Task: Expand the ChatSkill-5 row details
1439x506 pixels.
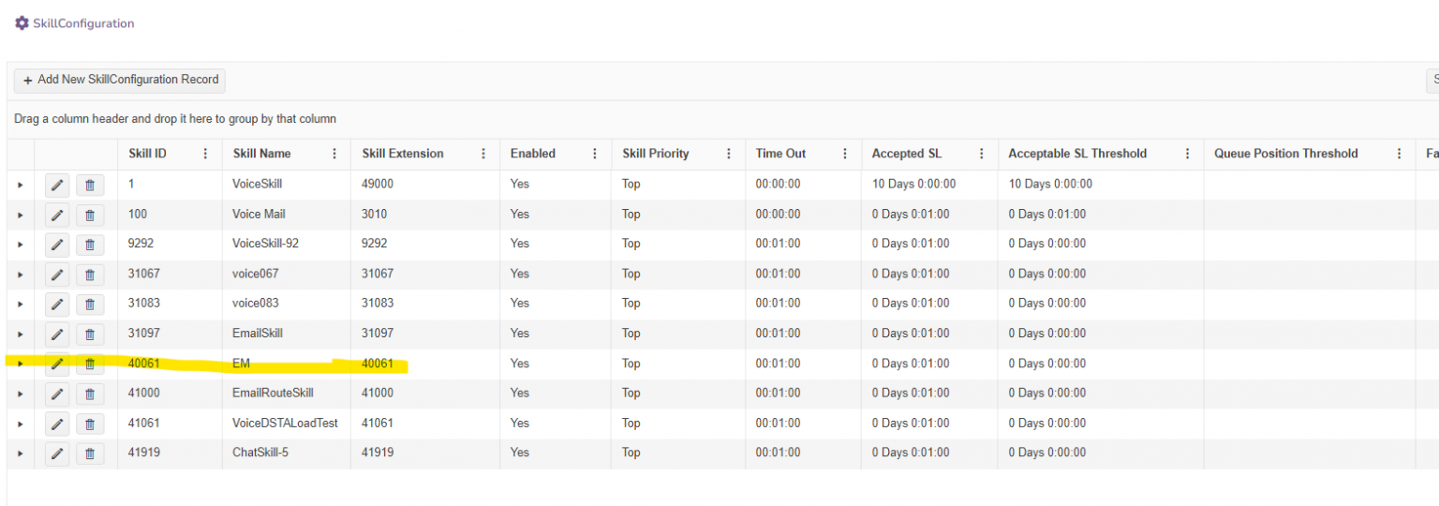Action: pos(20,454)
